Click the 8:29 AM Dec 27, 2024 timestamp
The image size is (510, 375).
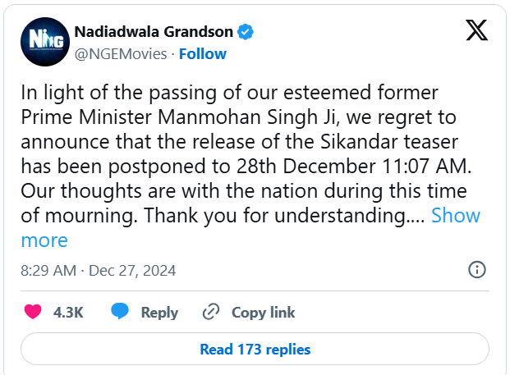[x=99, y=270]
